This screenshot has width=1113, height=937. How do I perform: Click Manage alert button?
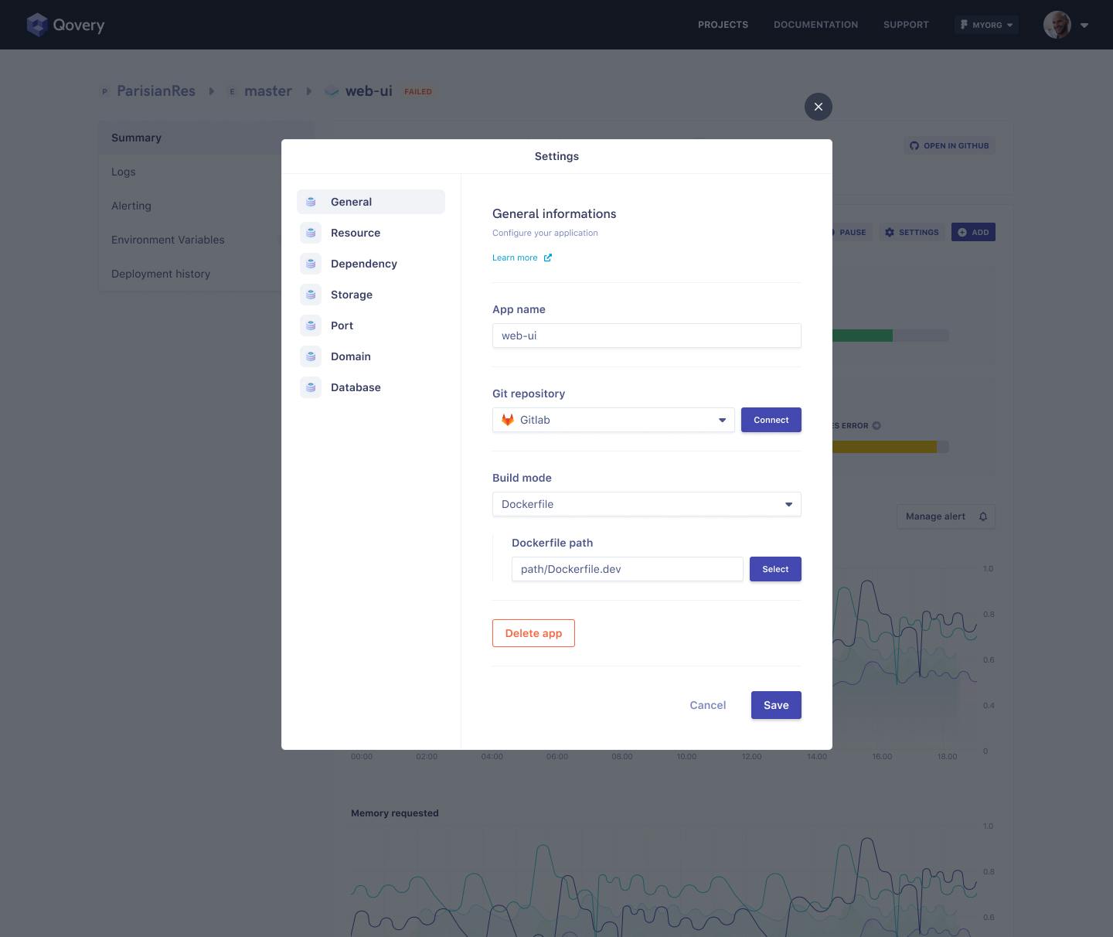pos(946,516)
